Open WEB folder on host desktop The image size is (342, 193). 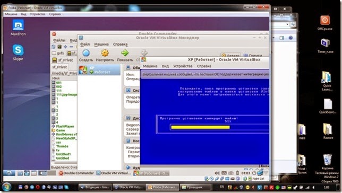coord(302,129)
